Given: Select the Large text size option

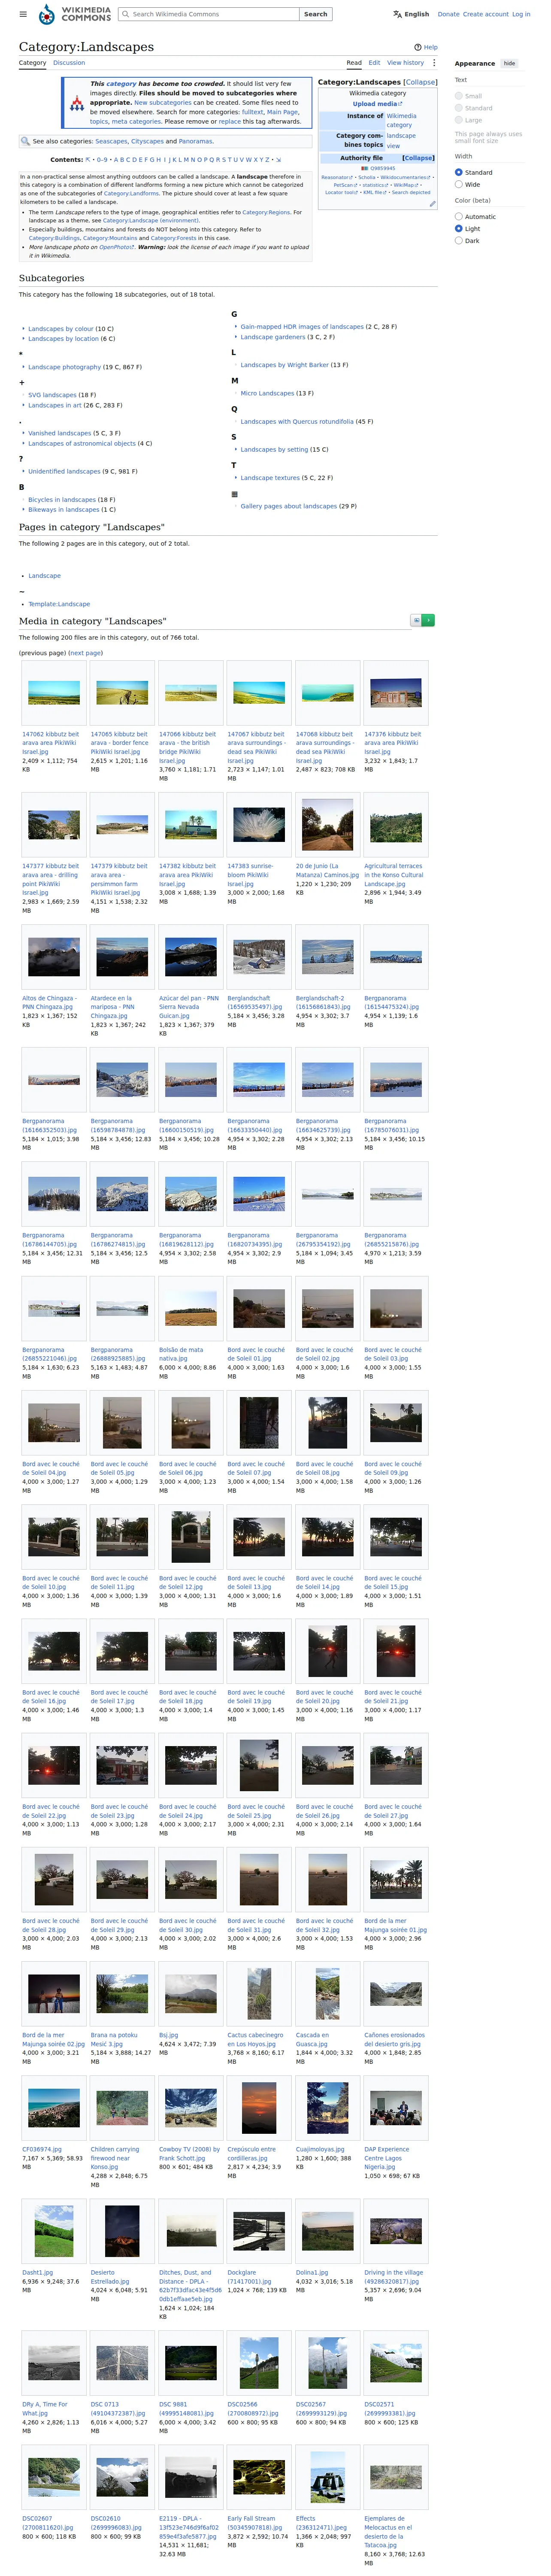Looking at the screenshot, I should tap(459, 120).
